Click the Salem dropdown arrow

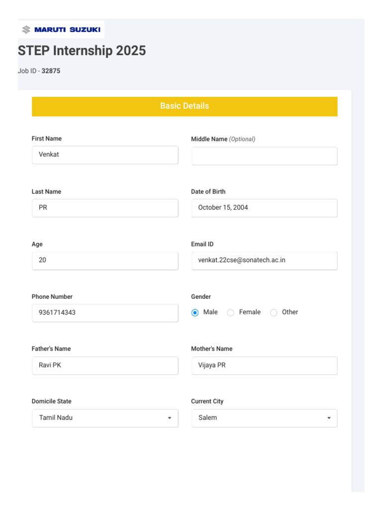point(329,418)
